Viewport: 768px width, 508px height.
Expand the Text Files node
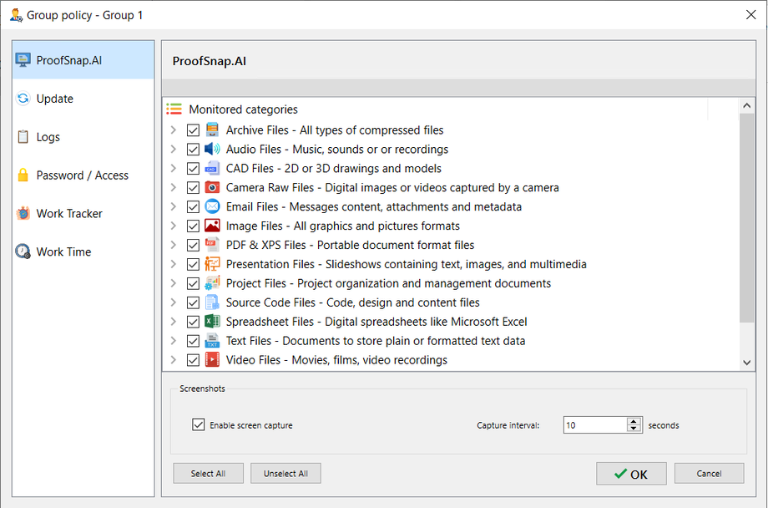pyautogui.click(x=174, y=340)
